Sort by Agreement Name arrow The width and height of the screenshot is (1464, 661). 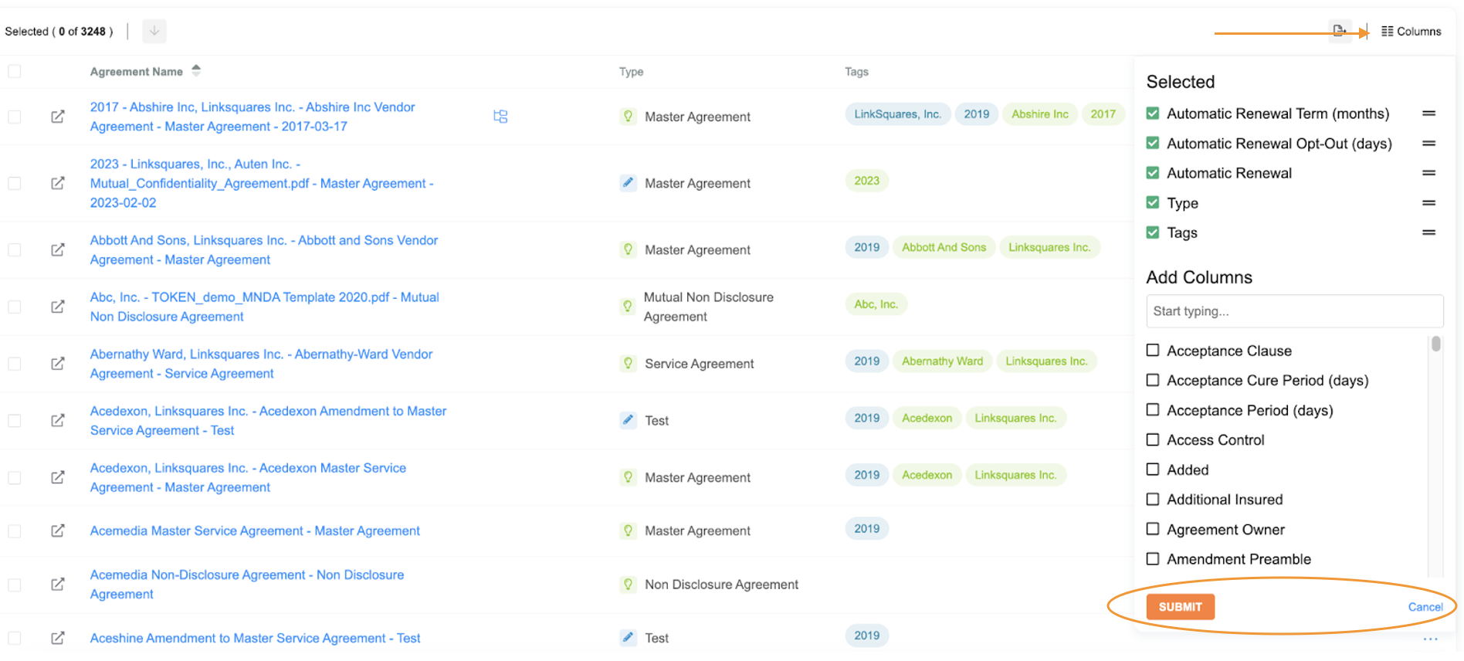pyautogui.click(x=196, y=70)
